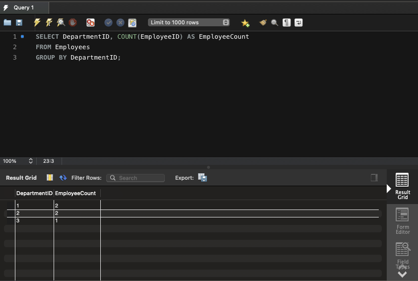
Task: Open a SQL script file with folder icon
Action: coord(7,22)
